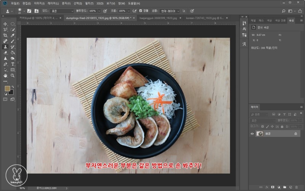Click the new layer icon in Layers panel
Image resolution: width=305 pixels, height=191 pixels.
pyautogui.click(x=291, y=187)
